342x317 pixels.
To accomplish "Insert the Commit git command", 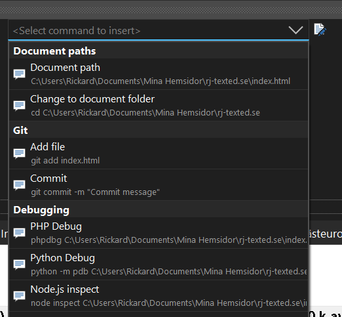I will click(159, 184).
